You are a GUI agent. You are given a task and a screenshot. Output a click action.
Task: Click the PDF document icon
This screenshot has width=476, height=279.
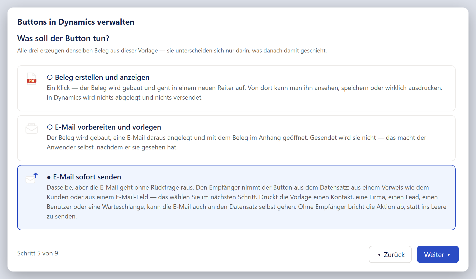32,78
